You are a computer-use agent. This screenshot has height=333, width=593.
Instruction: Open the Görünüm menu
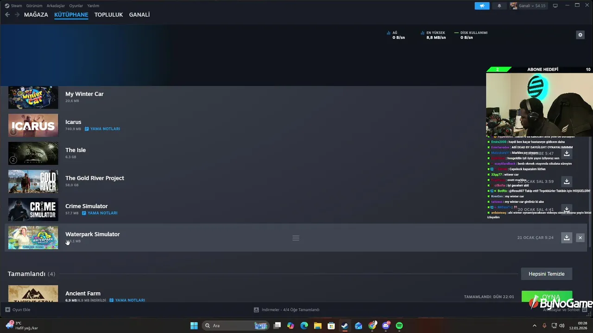[x=34, y=6]
